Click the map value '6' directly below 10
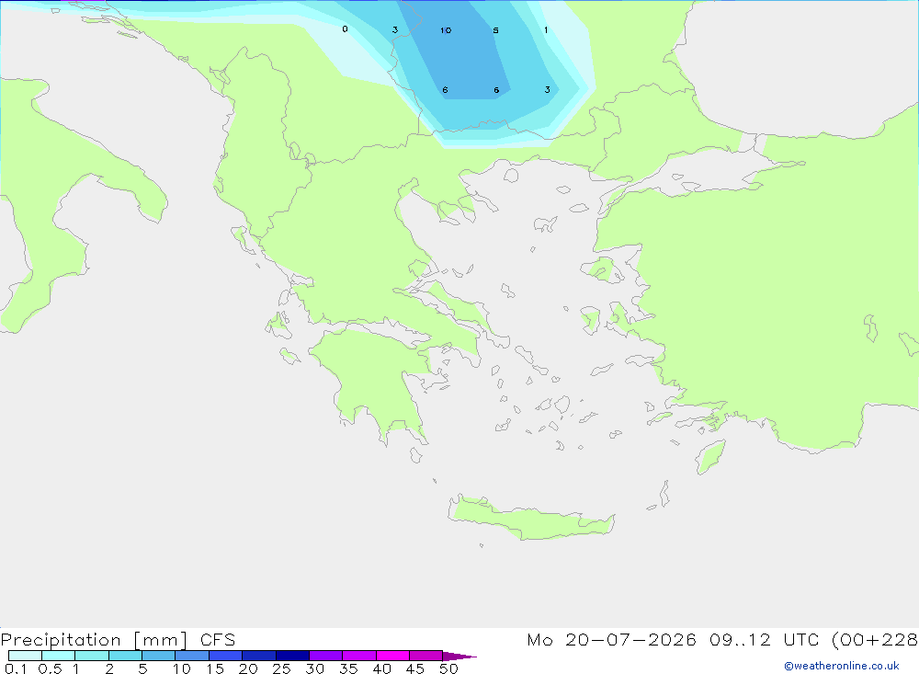The width and height of the screenshot is (919, 674). (446, 90)
